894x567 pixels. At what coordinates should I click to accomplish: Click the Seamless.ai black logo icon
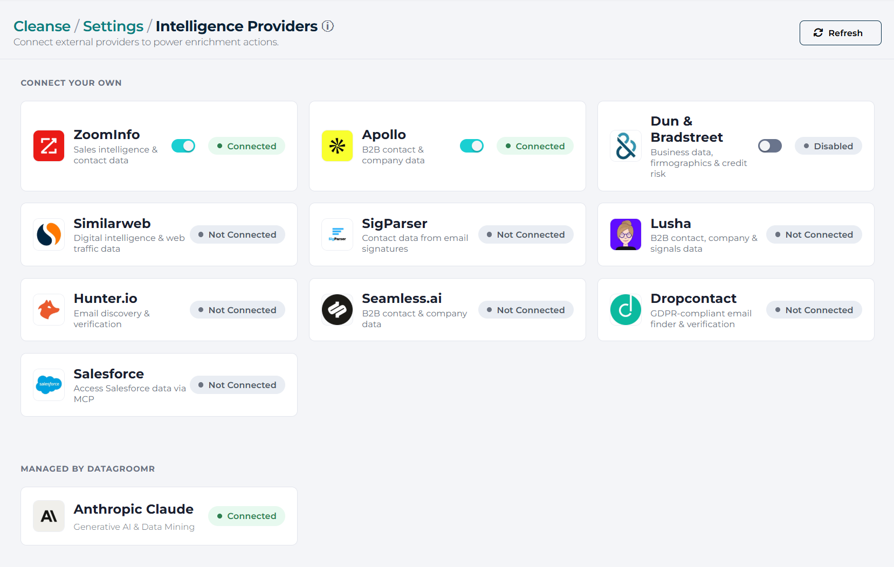(x=337, y=310)
